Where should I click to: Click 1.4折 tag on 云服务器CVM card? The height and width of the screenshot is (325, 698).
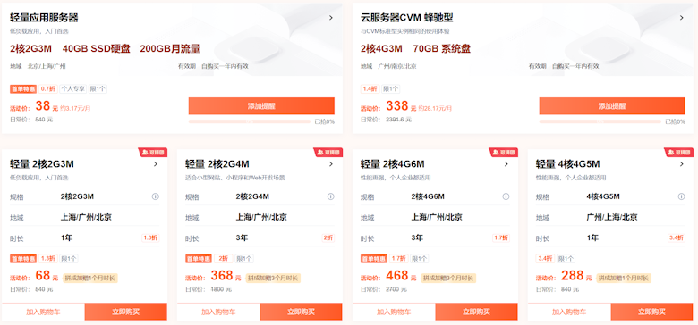pyautogui.click(x=370, y=89)
